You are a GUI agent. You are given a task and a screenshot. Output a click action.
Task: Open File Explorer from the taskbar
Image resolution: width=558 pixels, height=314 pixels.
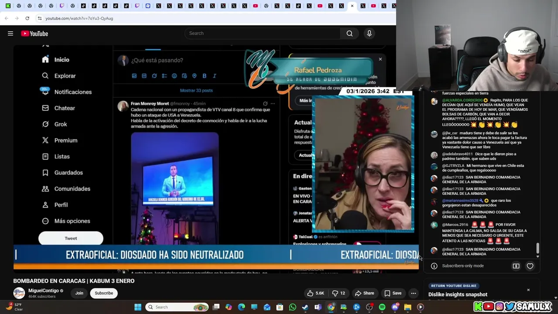tap(408, 307)
